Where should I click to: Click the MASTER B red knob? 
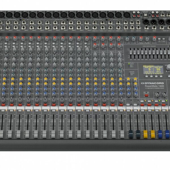(x=154, y=39)
